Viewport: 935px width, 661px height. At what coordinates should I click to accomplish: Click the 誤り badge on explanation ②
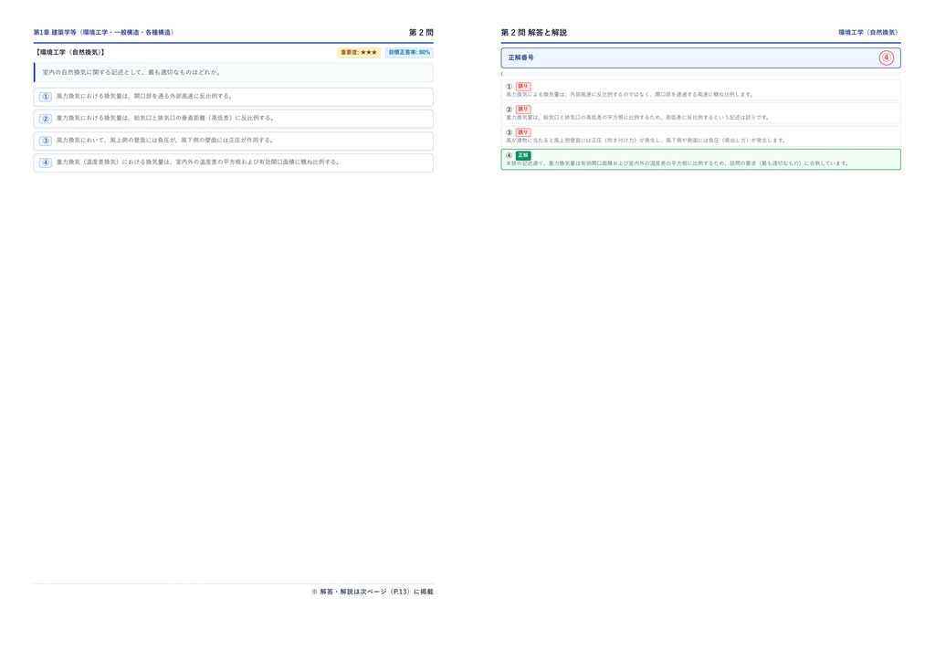[x=523, y=109]
